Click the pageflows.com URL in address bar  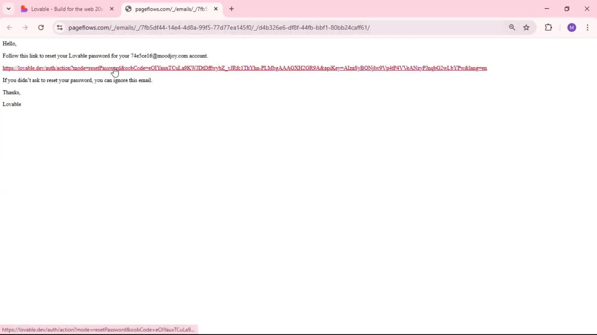click(219, 28)
